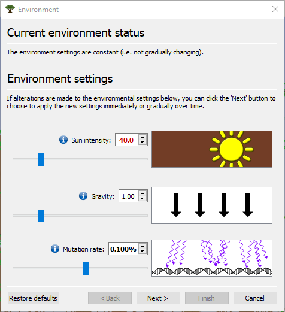
Task: Increase Mutation rate with the up arrow
Action: click(x=142, y=246)
